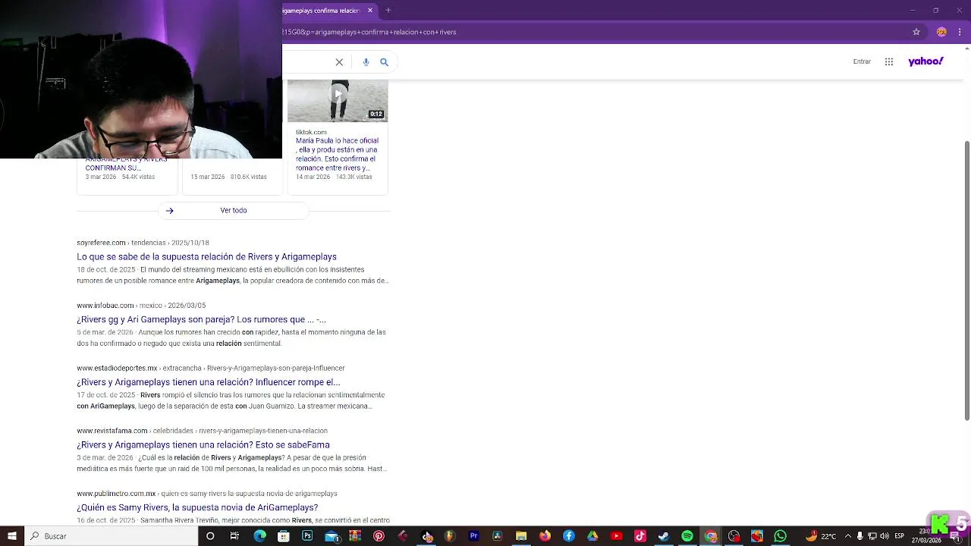Open volume control in system tray
This screenshot has width=971, height=546.
coord(885,536)
